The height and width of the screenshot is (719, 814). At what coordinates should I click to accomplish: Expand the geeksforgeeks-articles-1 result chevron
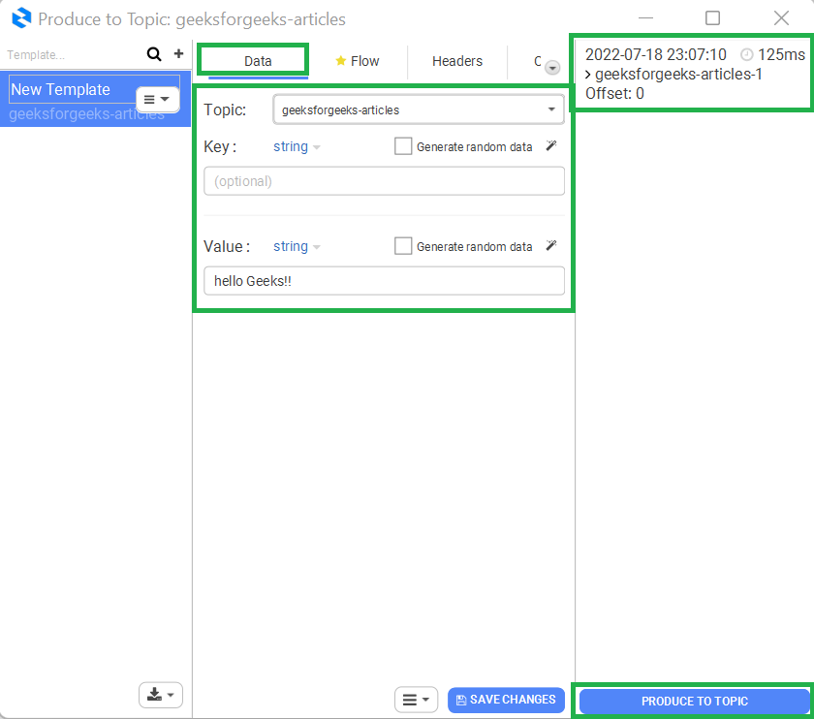[x=588, y=75]
